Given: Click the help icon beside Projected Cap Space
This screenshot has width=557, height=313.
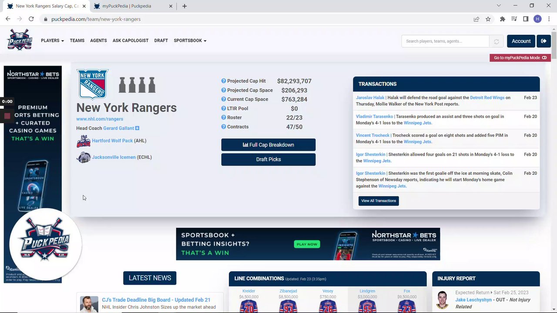Looking at the screenshot, I should pyautogui.click(x=224, y=90).
